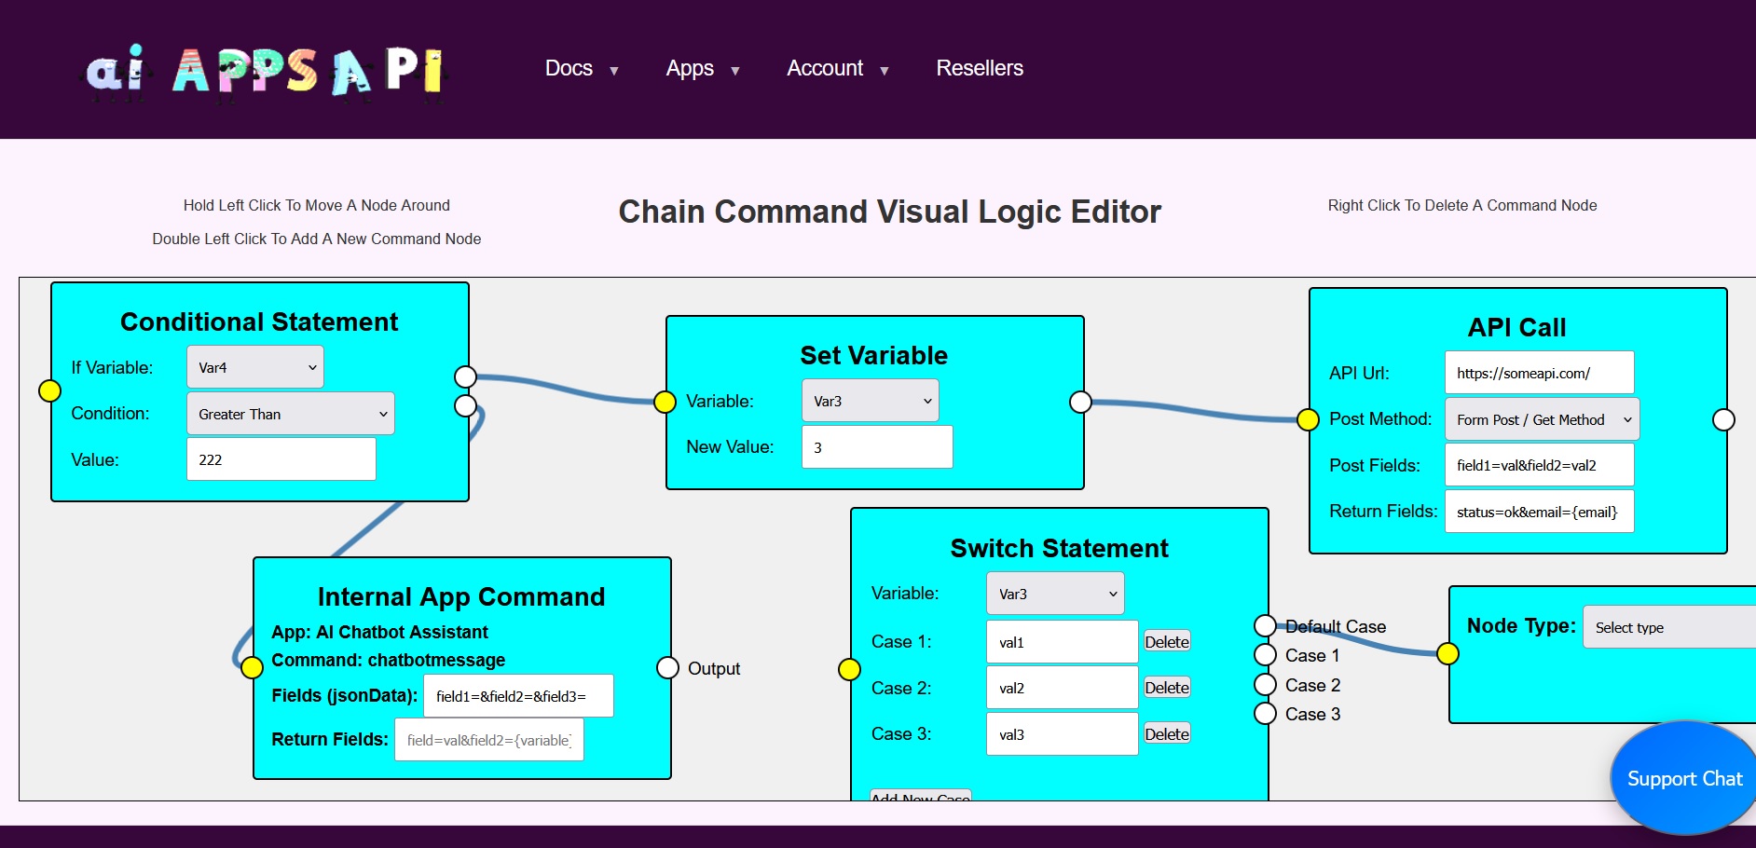
Task: Click the API Call node's white output port
Action: coord(1723,419)
